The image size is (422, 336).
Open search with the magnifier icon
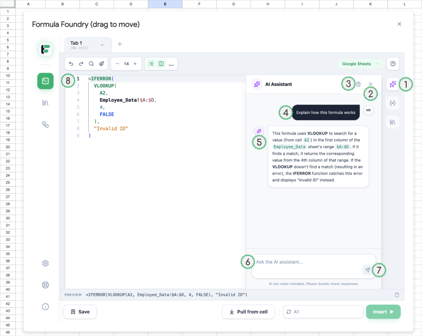pyautogui.click(x=91, y=64)
